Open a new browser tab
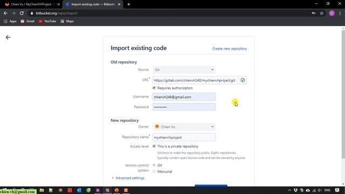This screenshot has height=194, width=345. coord(129,4)
